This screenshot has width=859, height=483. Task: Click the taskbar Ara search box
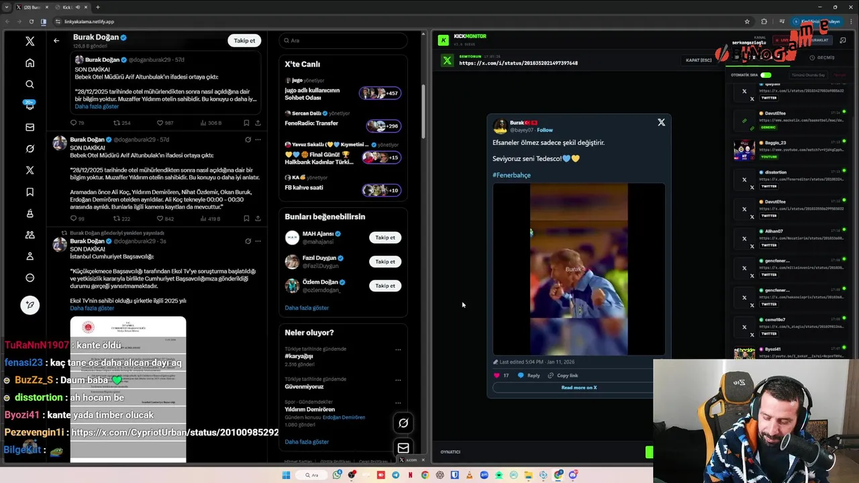(x=312, y=475)
